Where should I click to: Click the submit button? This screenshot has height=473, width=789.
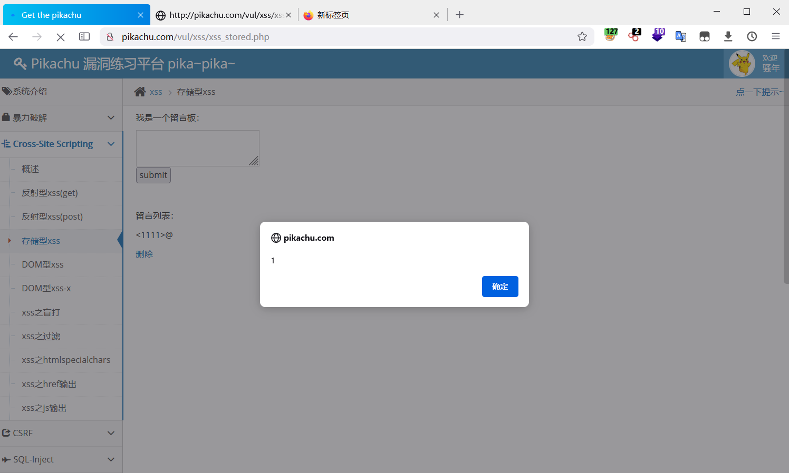click(153, 175)
